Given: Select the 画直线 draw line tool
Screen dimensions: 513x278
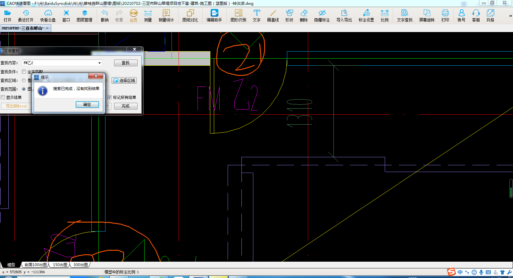Looking at the screenshot, I should click(273, 15).
